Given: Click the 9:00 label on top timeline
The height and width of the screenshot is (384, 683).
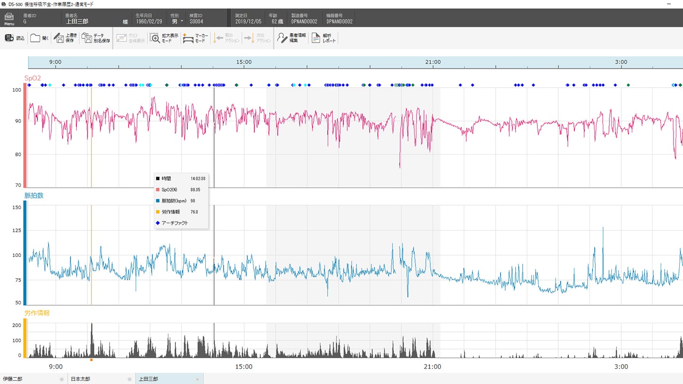Looking at the screenshot, I should tap(55, 62).
